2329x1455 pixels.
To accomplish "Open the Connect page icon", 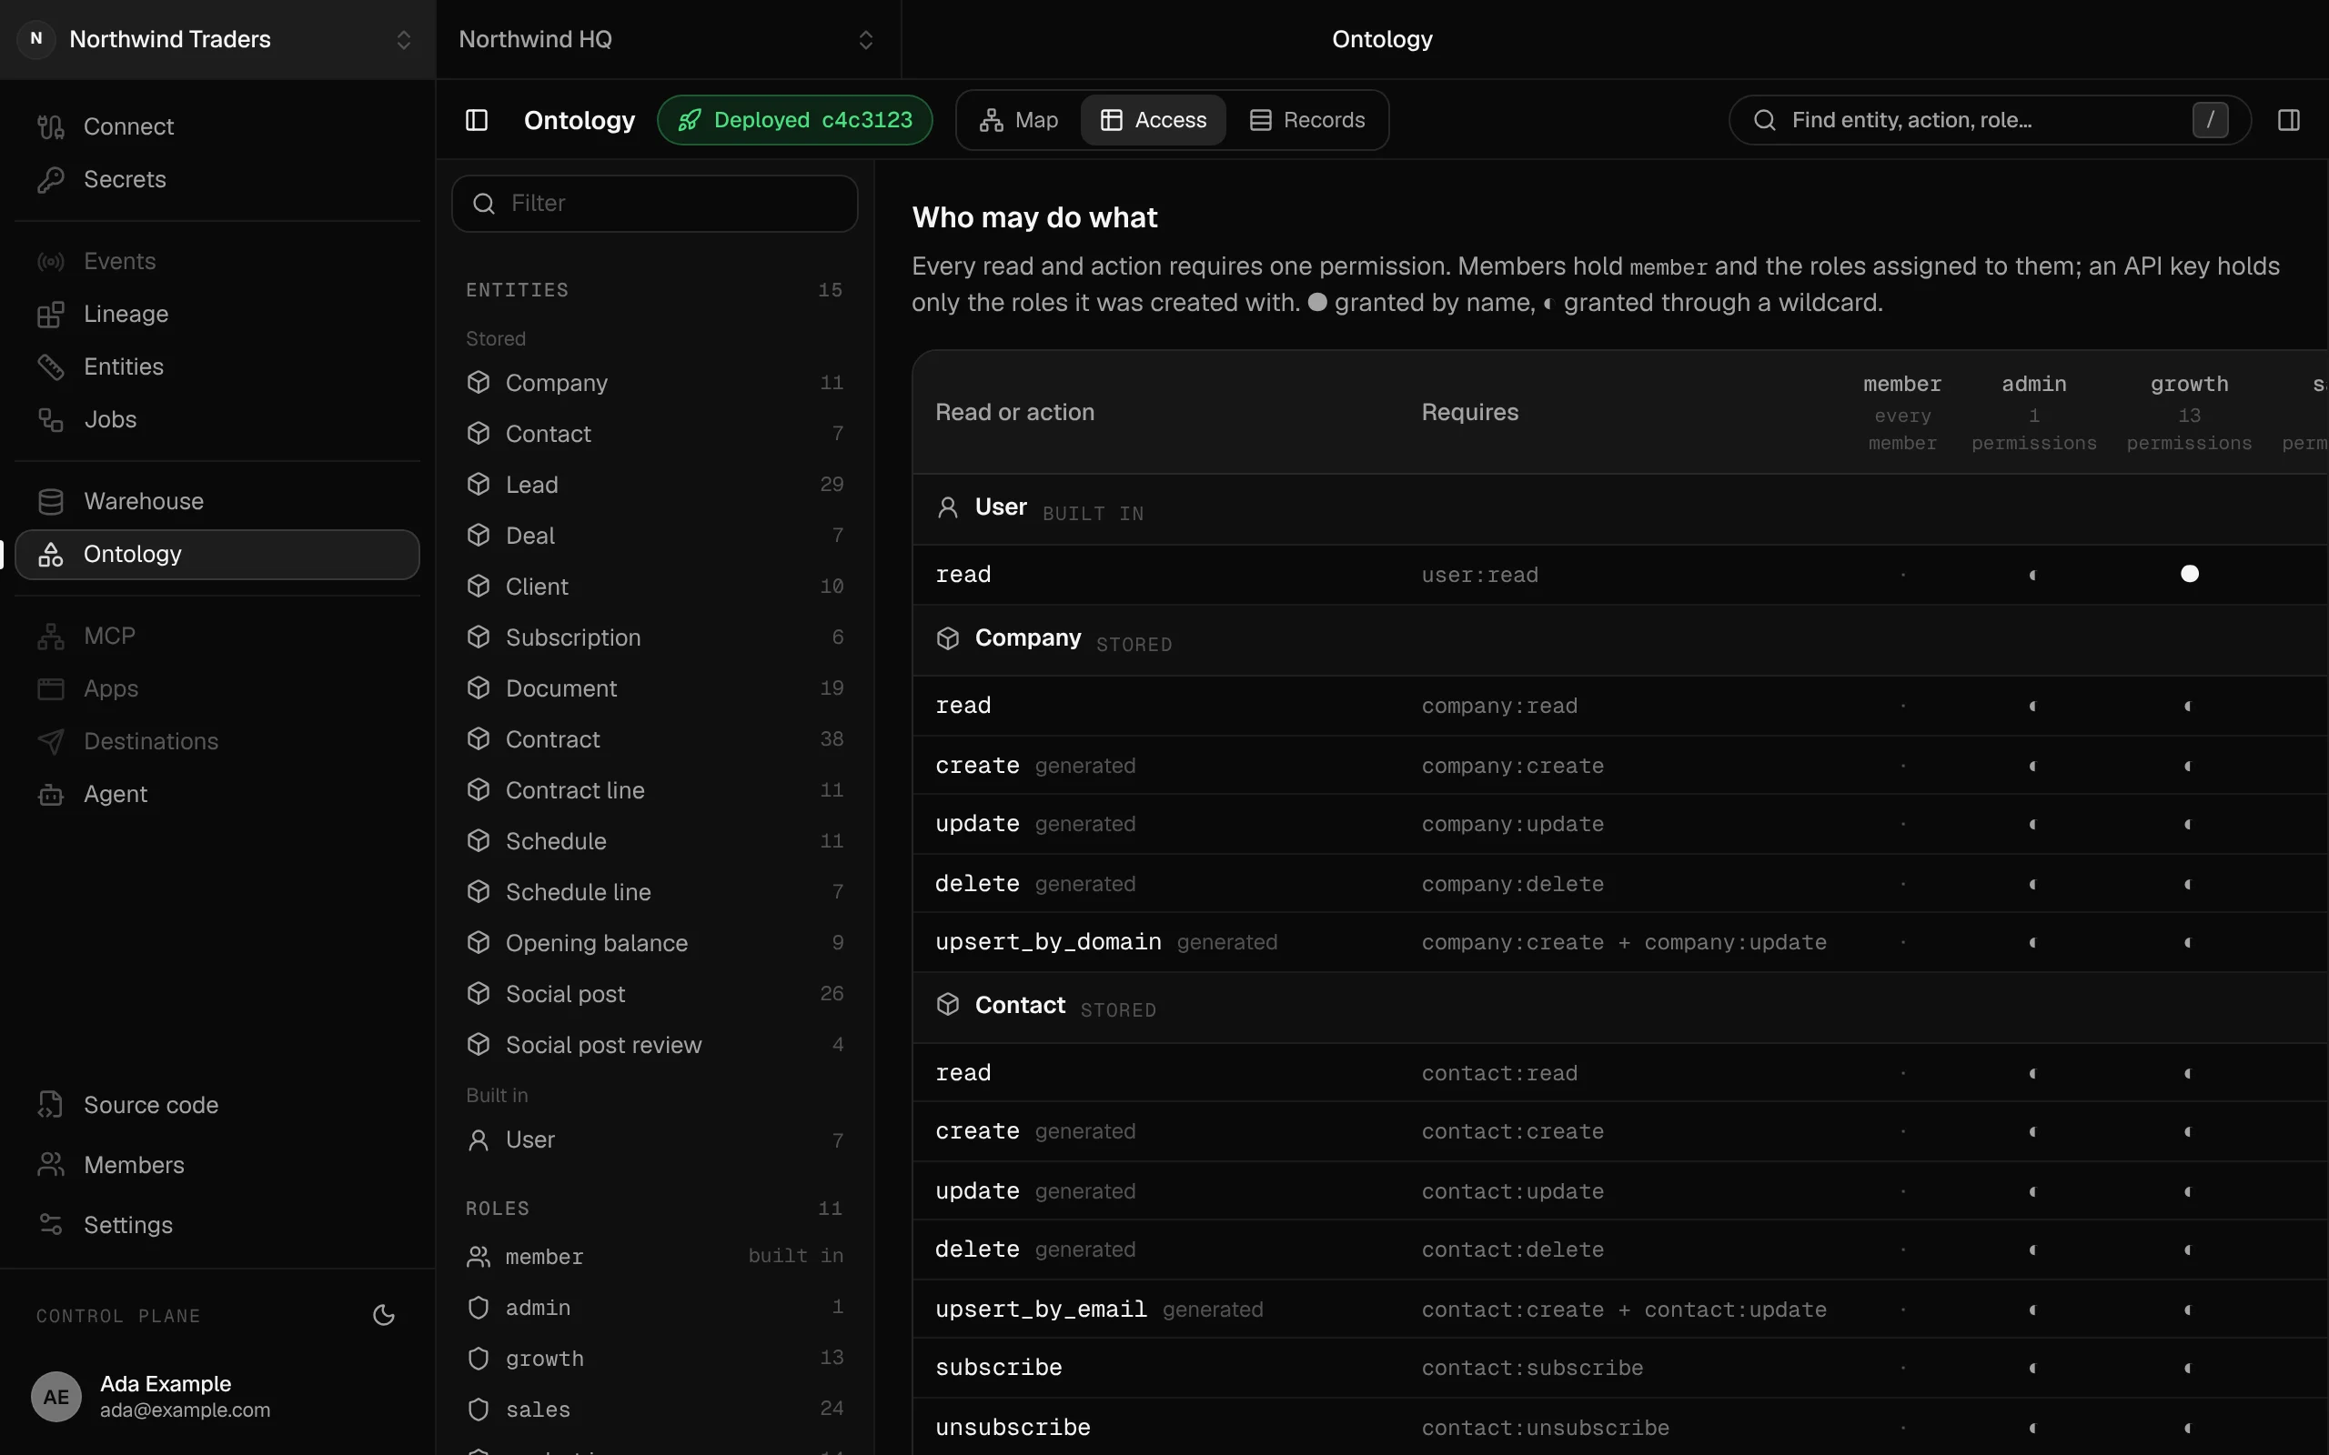I will (50, 126).
